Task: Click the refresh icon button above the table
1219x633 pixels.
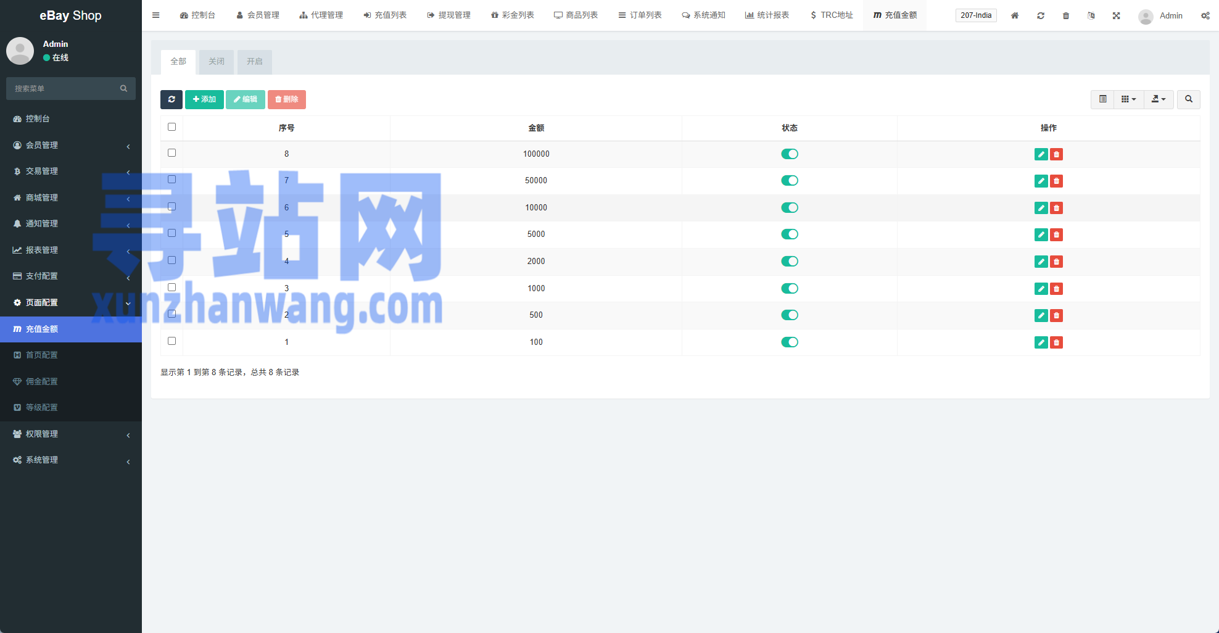Action: click(x=171, y=99)
